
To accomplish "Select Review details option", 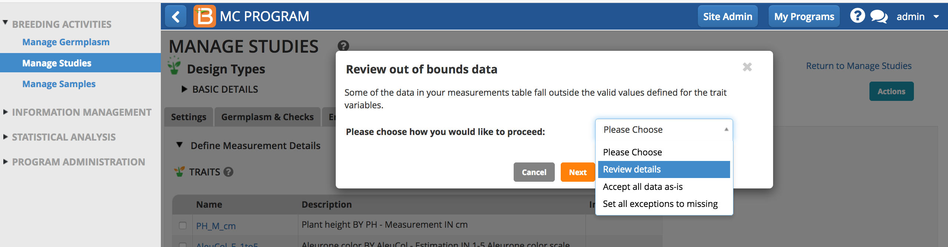I will 664,169.
